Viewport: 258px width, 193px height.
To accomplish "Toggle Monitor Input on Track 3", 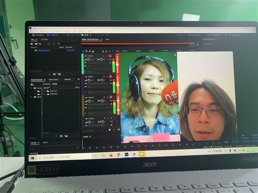I will [x=114, y=97].
